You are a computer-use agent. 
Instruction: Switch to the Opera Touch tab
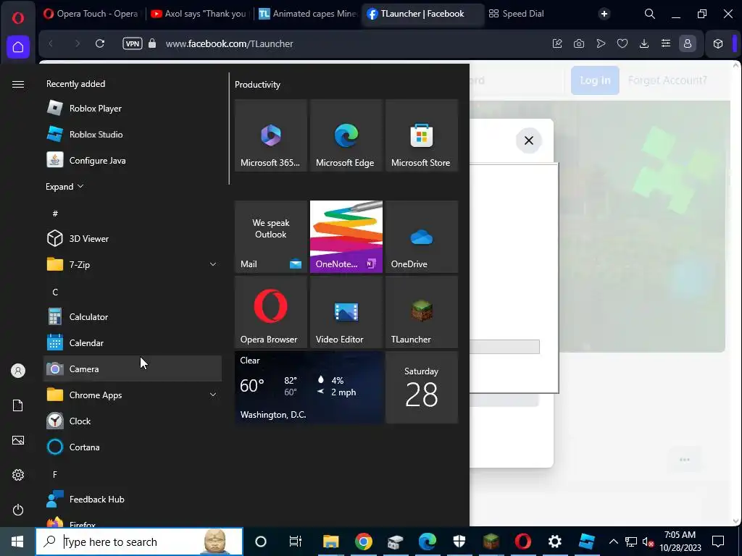pyautogui.click(x=91, y=14)
